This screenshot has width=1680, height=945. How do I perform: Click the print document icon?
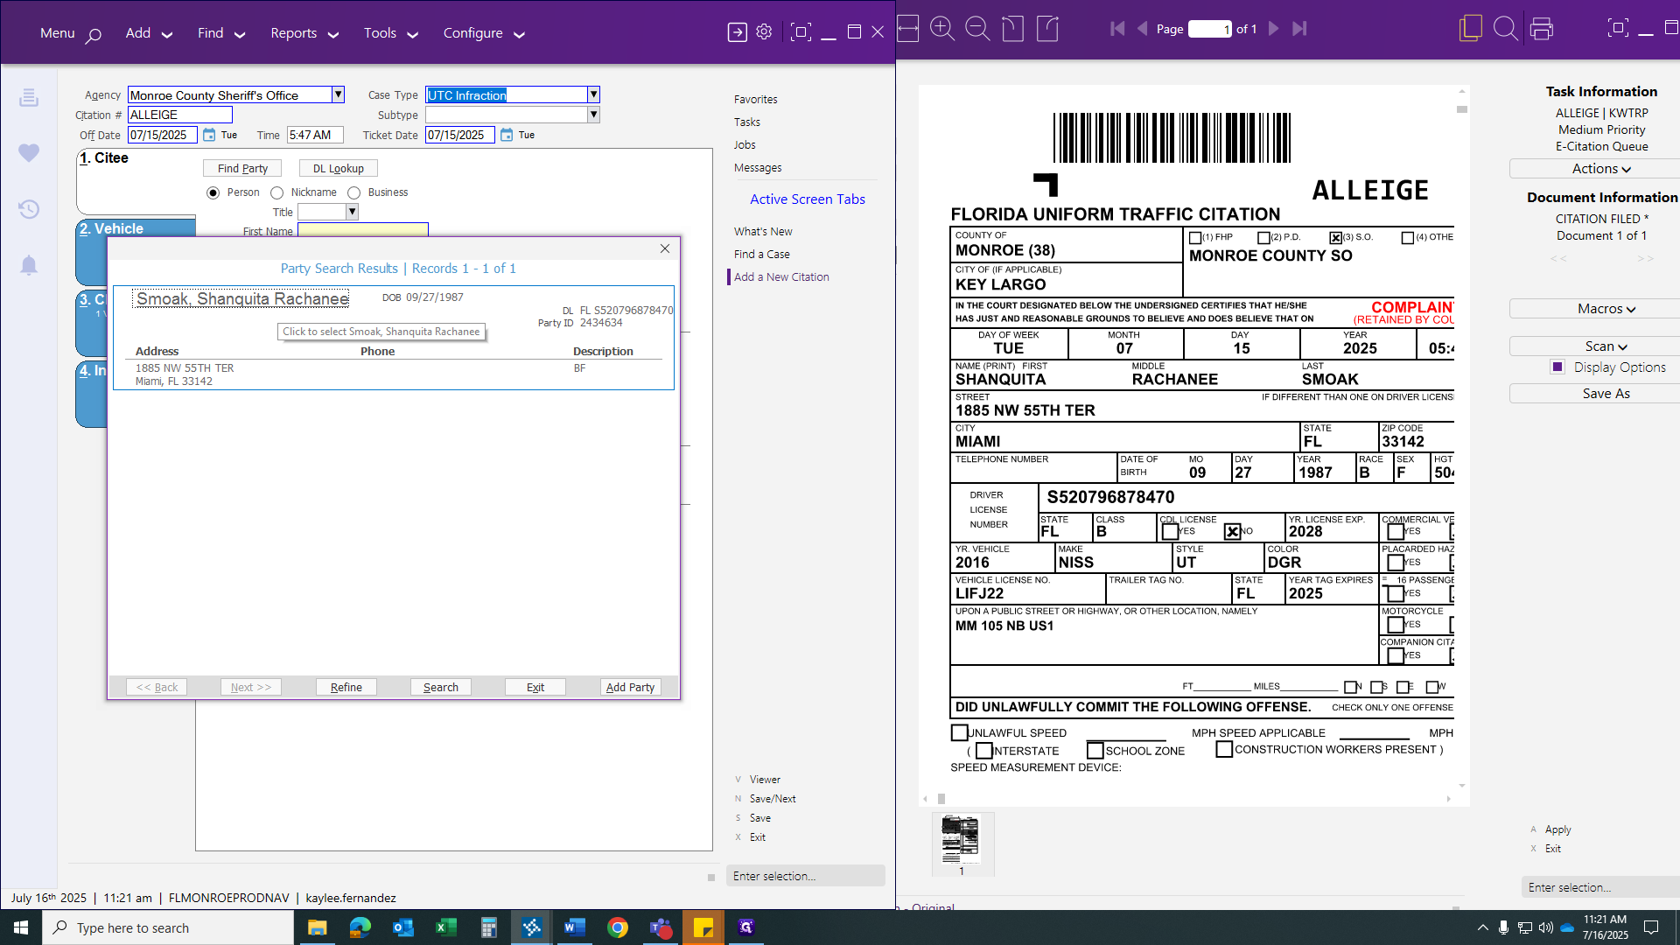tap(1541, 29)
